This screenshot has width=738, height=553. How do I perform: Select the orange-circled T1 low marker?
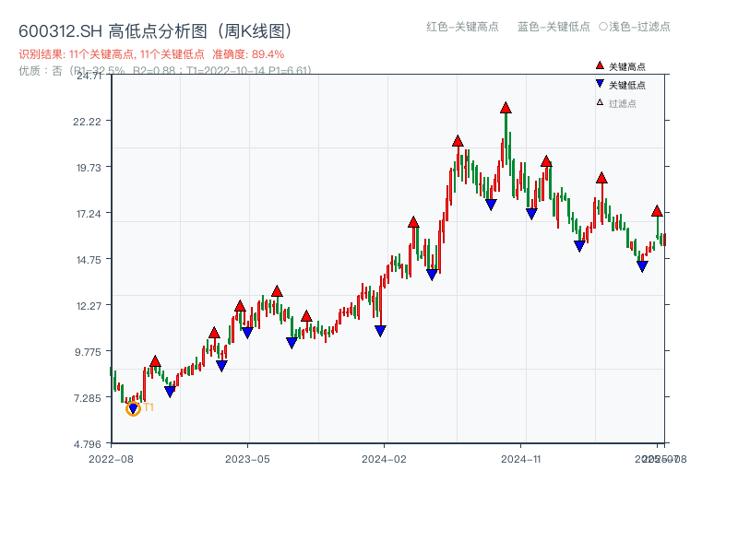[x=133, y=408]
